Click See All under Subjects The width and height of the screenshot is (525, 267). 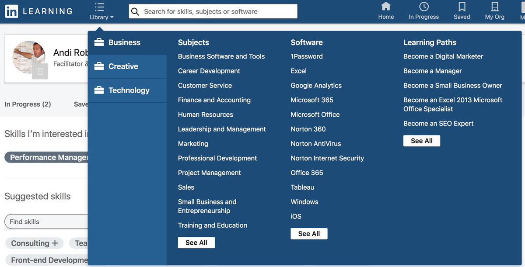(x=196, y=243)
